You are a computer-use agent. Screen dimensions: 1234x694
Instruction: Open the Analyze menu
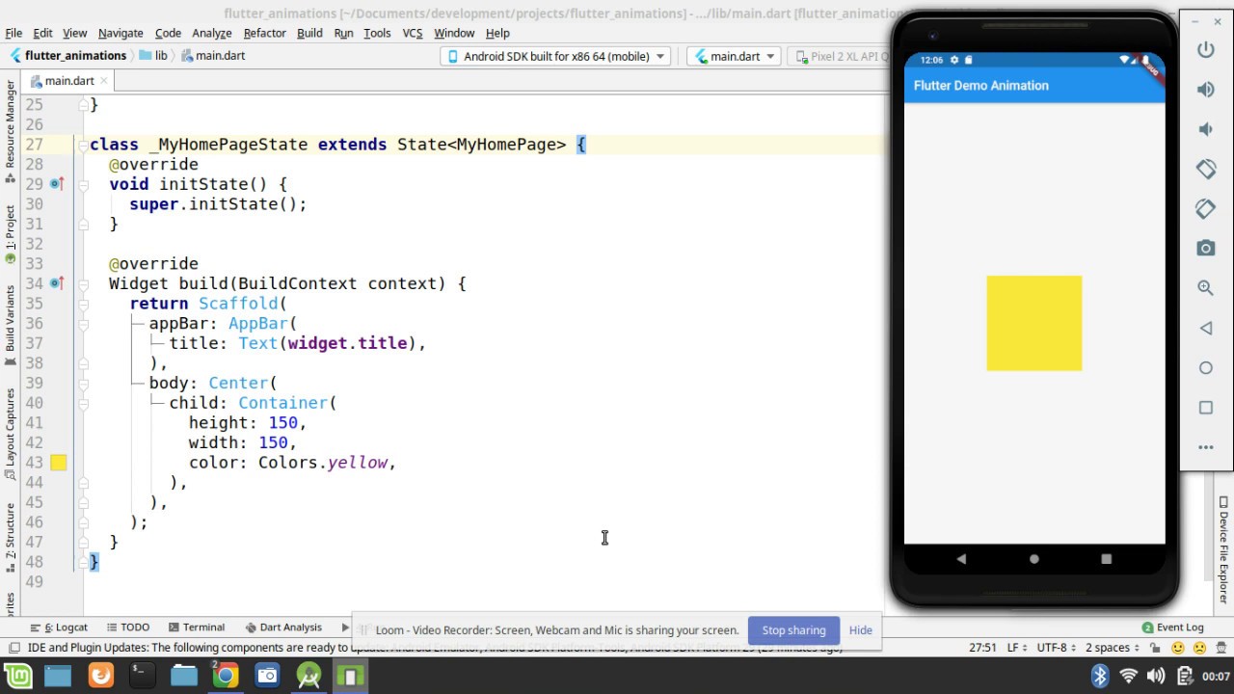pos(212,33)
